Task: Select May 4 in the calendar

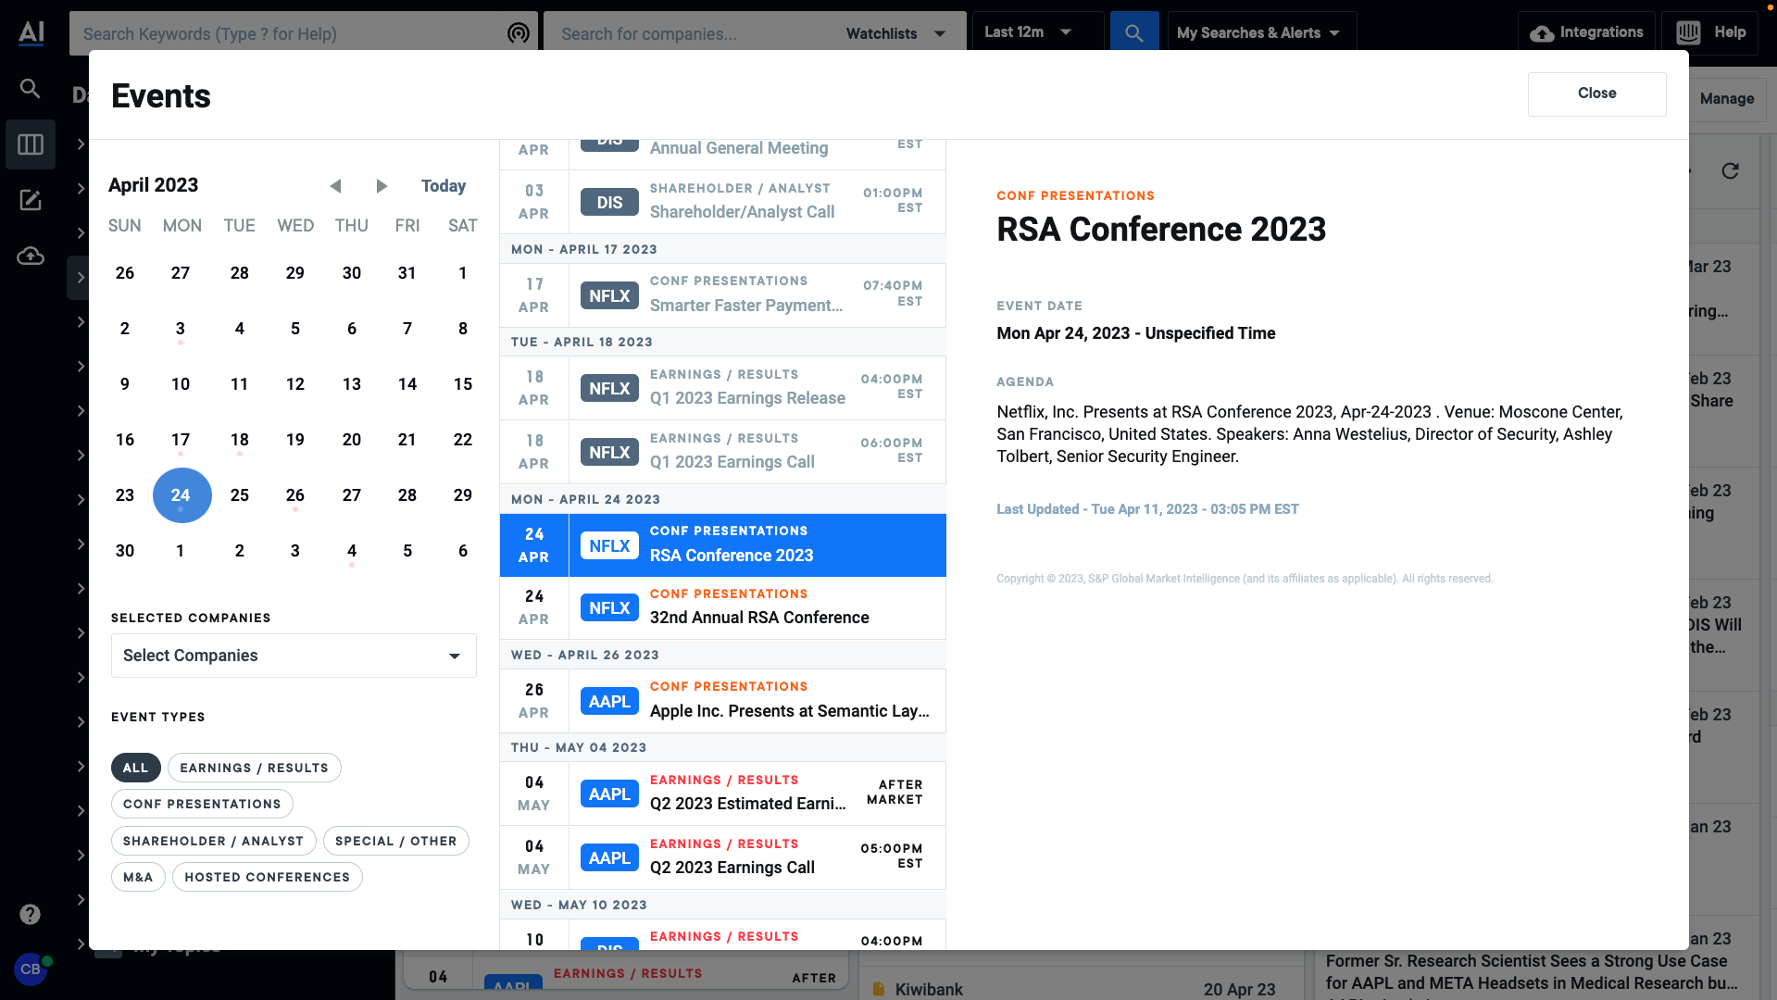Action: (352, 551)
